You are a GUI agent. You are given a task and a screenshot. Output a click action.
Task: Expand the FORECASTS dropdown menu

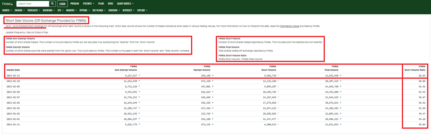[x=34, y=10]
